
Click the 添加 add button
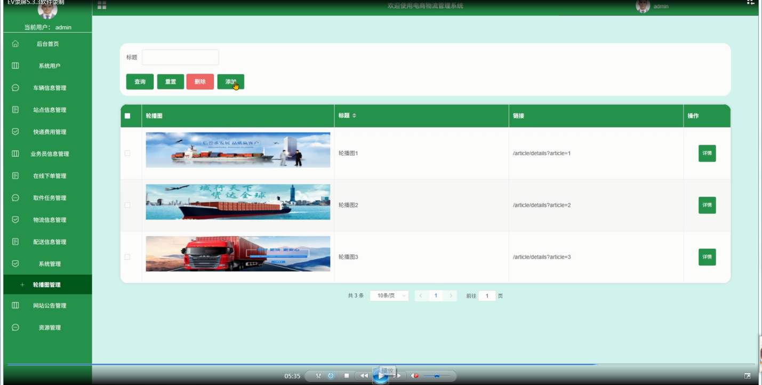(x=230, y=82)
